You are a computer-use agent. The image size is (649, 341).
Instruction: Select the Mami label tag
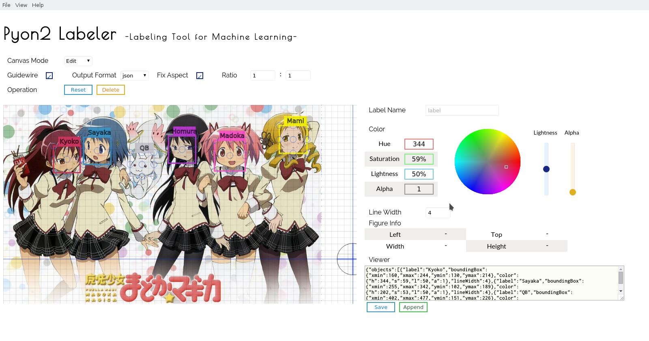pyautogui.click(x=295, y=121)
